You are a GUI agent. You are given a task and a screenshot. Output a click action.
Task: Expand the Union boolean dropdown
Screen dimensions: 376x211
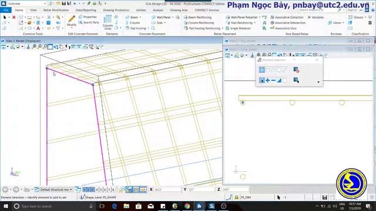343,23
